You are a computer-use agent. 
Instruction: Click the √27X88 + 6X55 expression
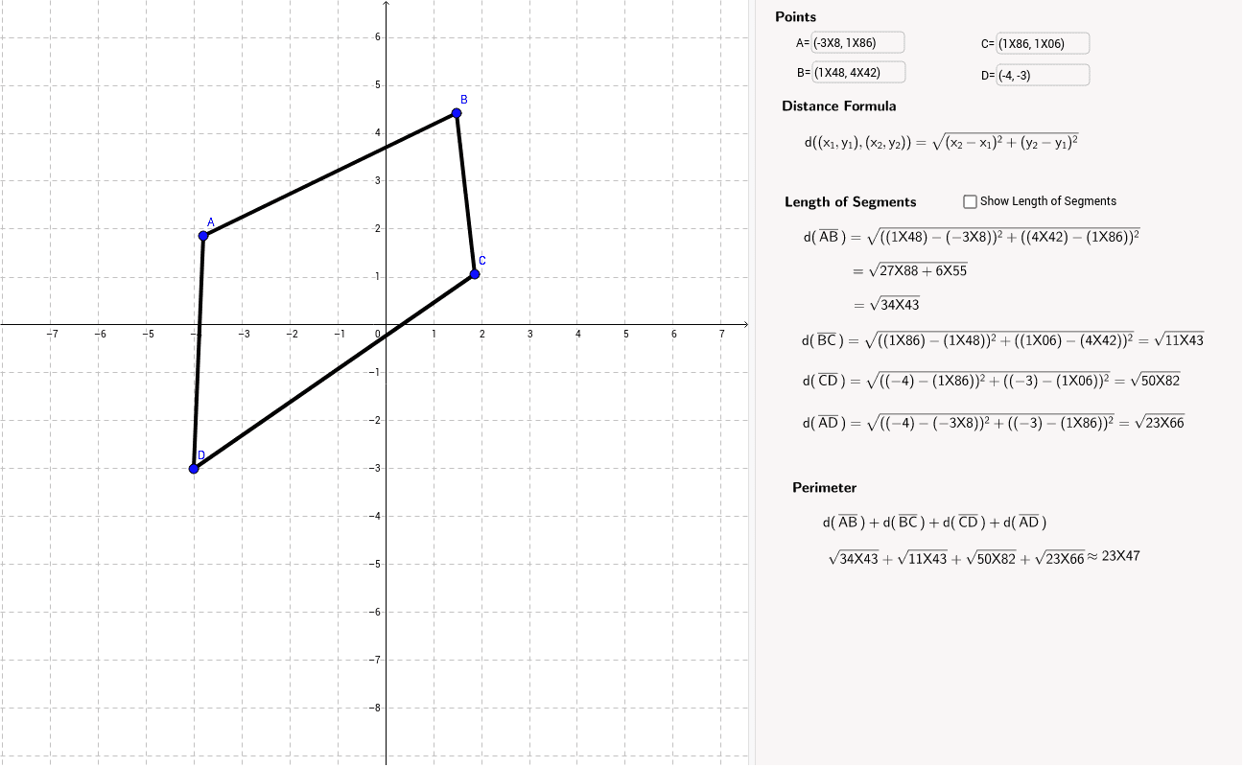tap(909, 270)
